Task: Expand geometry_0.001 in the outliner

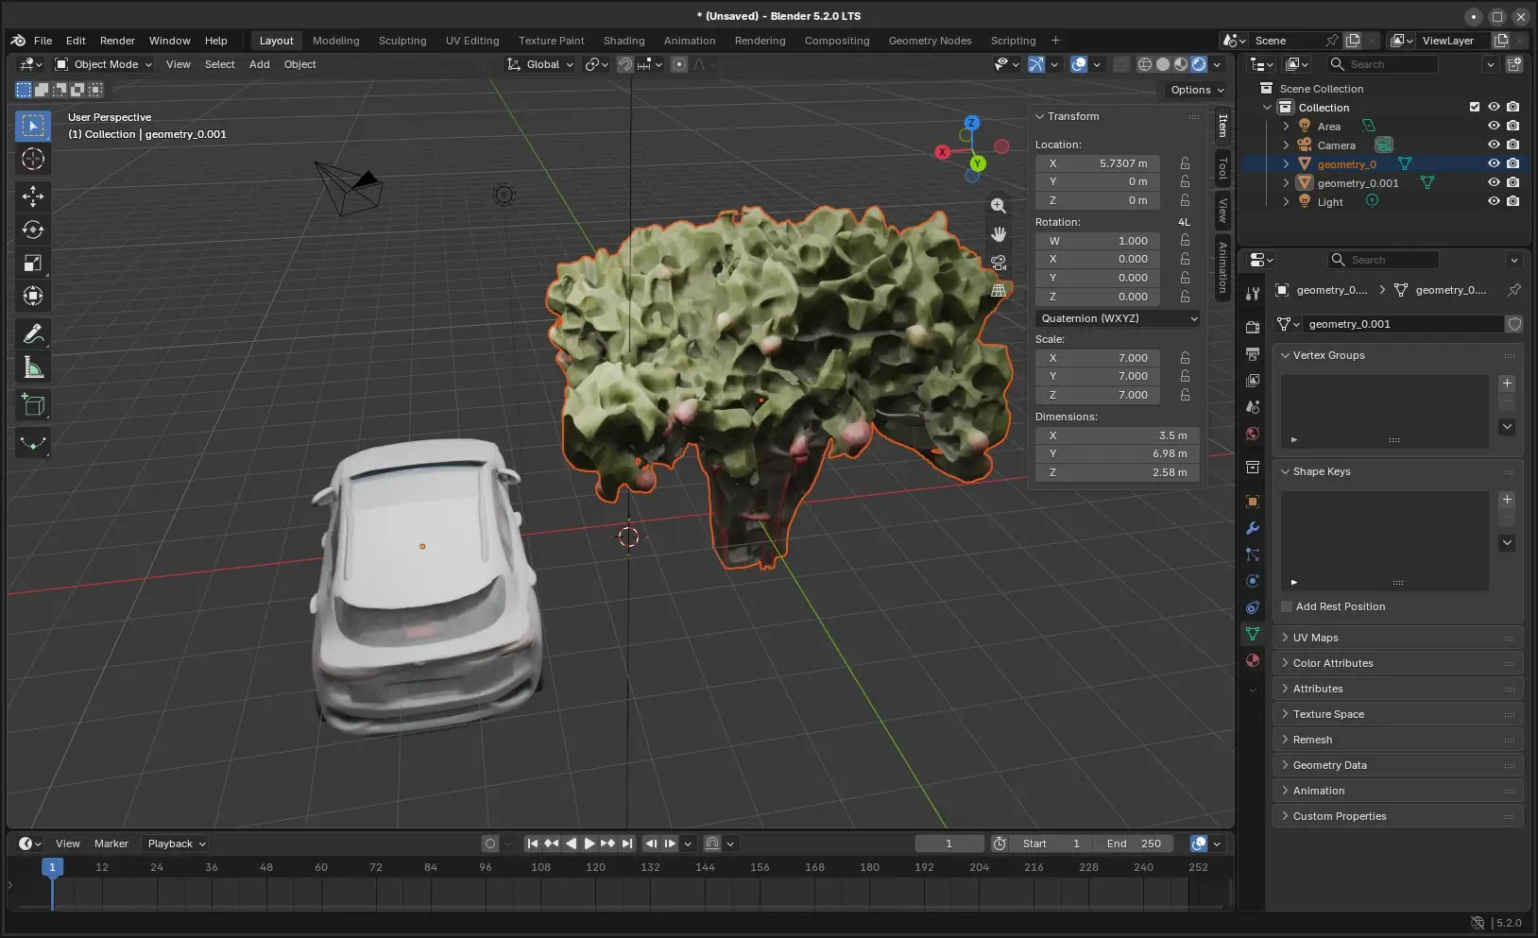Action: click(1286, 182)
